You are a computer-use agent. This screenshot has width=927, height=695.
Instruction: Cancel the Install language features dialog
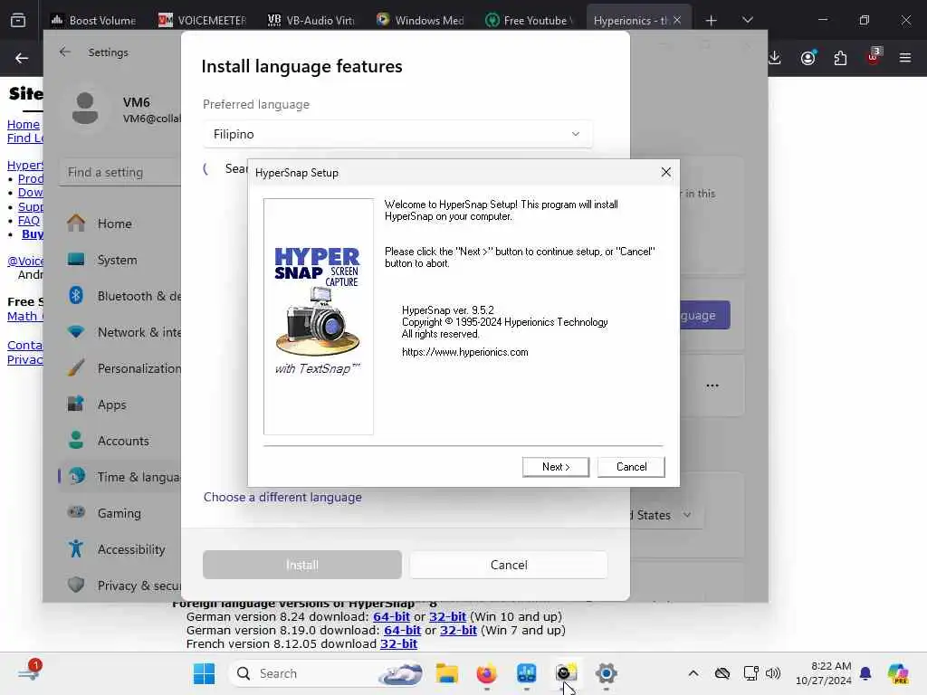pos(509,565)
